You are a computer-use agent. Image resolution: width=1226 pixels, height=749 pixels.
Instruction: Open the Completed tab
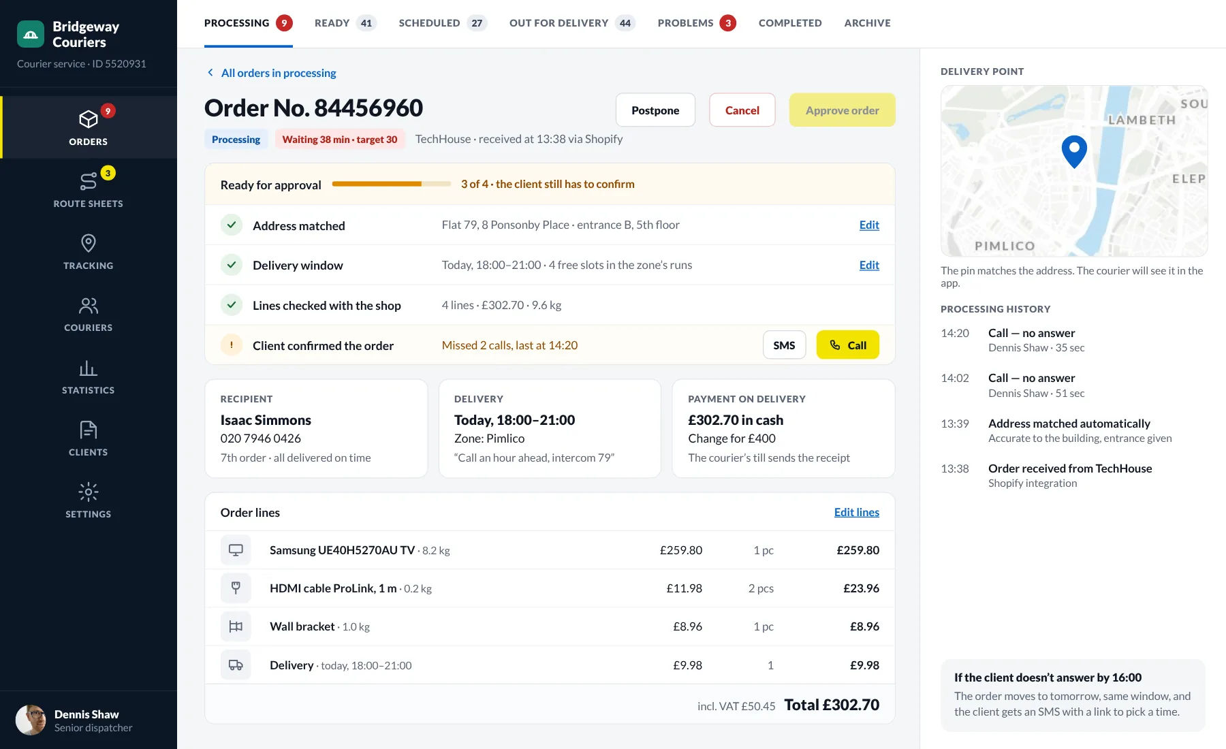coord(790,23)
